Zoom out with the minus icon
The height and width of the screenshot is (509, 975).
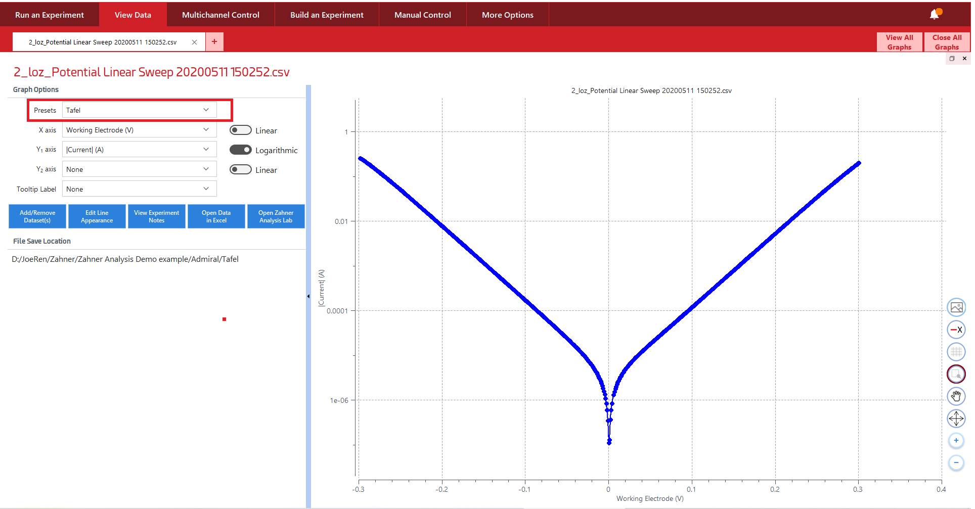click(956, 462)
